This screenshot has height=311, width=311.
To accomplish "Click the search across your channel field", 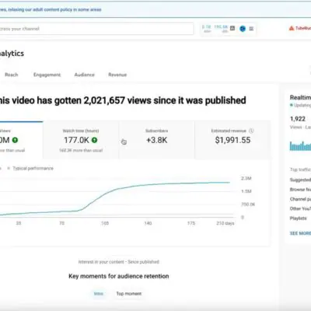I will click(x=96, y=29).
